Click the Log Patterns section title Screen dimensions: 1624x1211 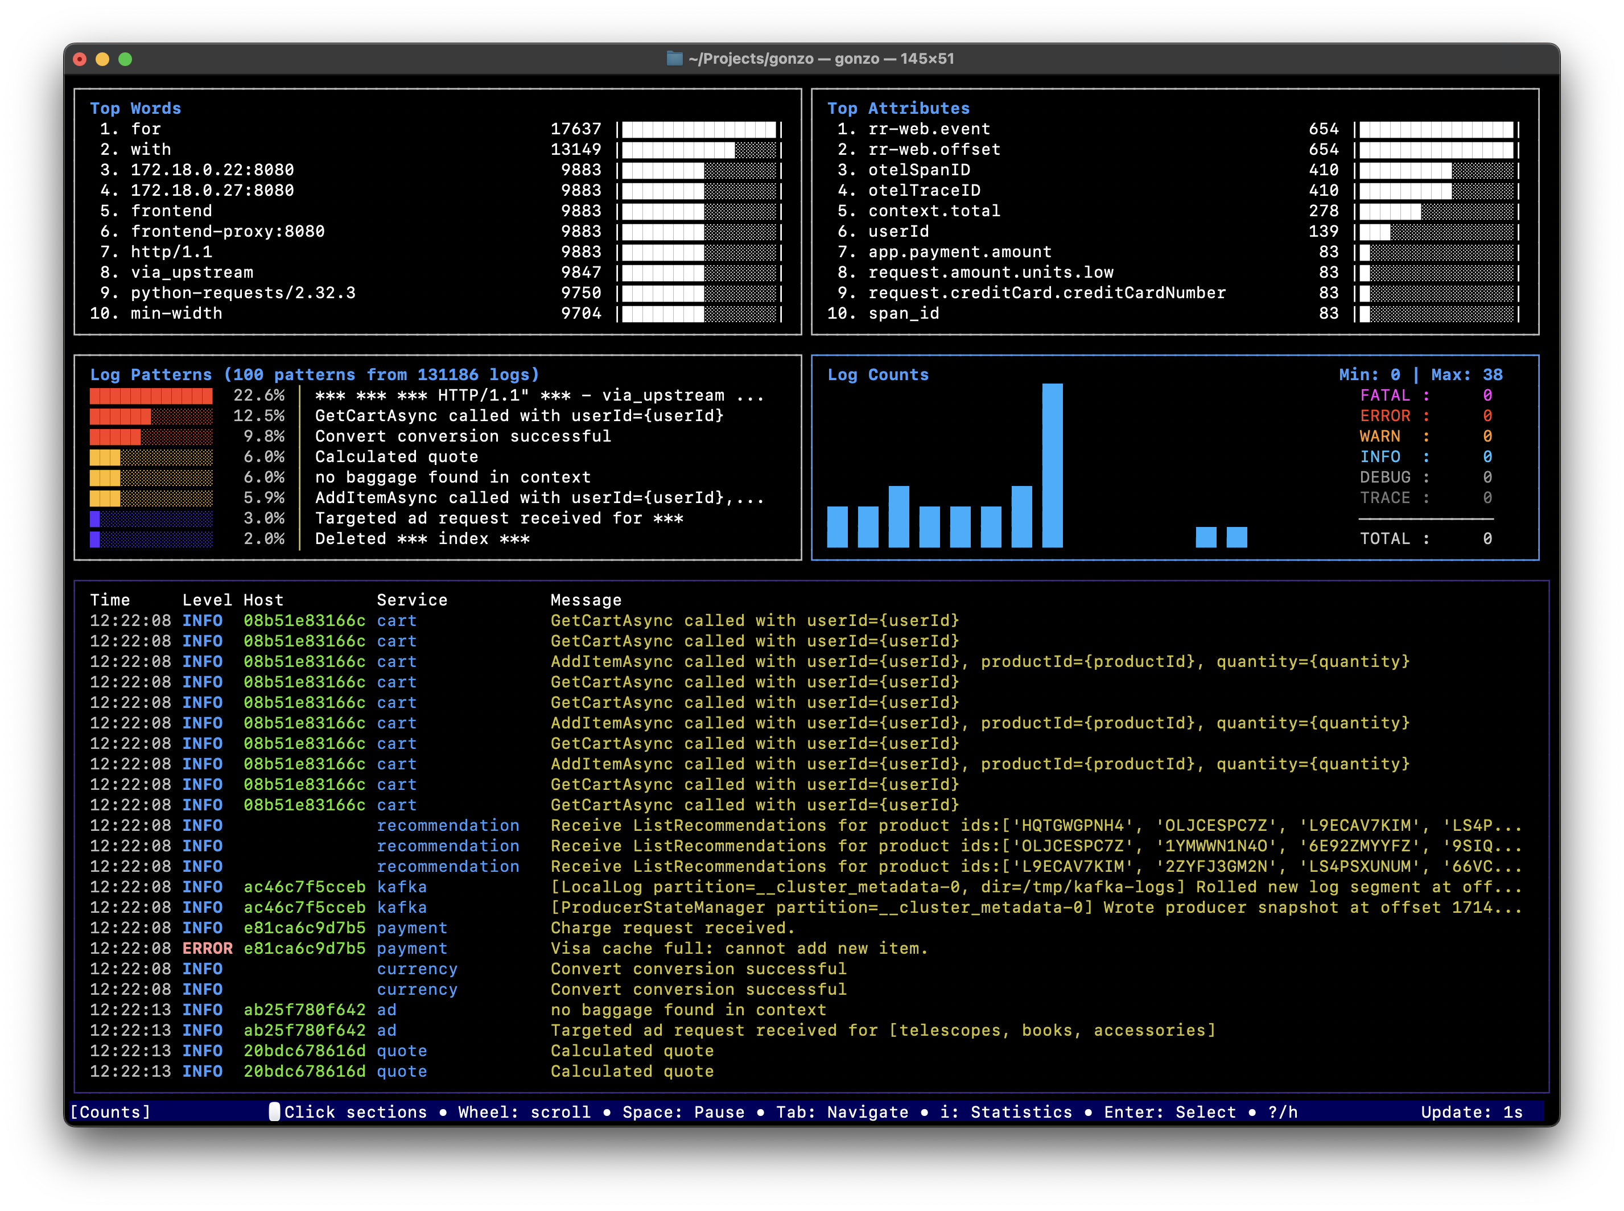[150, 374]
